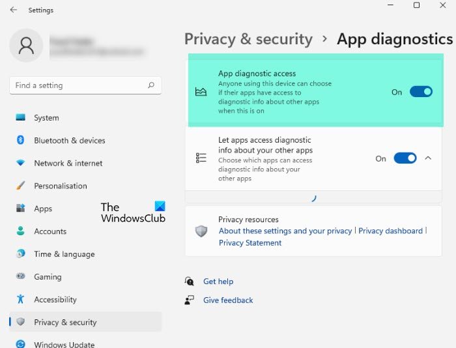This screenshot has width=456, height=348.
Task: Click the Give feedback link
Action: click(228, 300)
